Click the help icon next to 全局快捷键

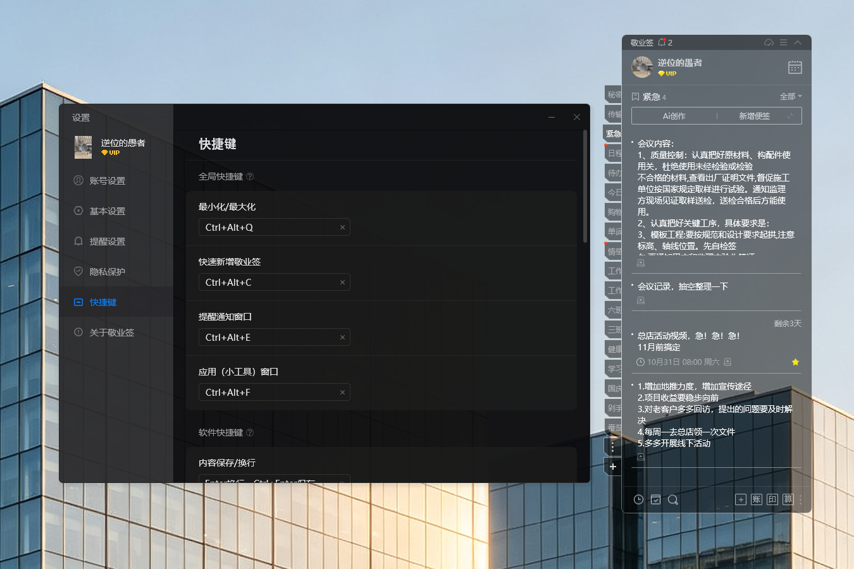tap(250, 176)
